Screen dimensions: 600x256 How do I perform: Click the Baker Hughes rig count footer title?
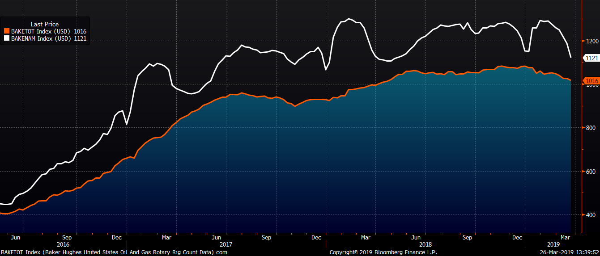114,252
